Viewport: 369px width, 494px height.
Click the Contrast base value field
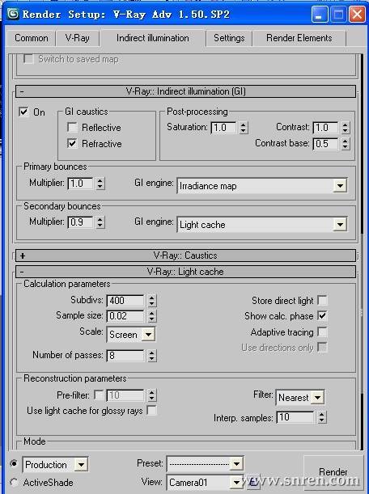pos(326,144)
